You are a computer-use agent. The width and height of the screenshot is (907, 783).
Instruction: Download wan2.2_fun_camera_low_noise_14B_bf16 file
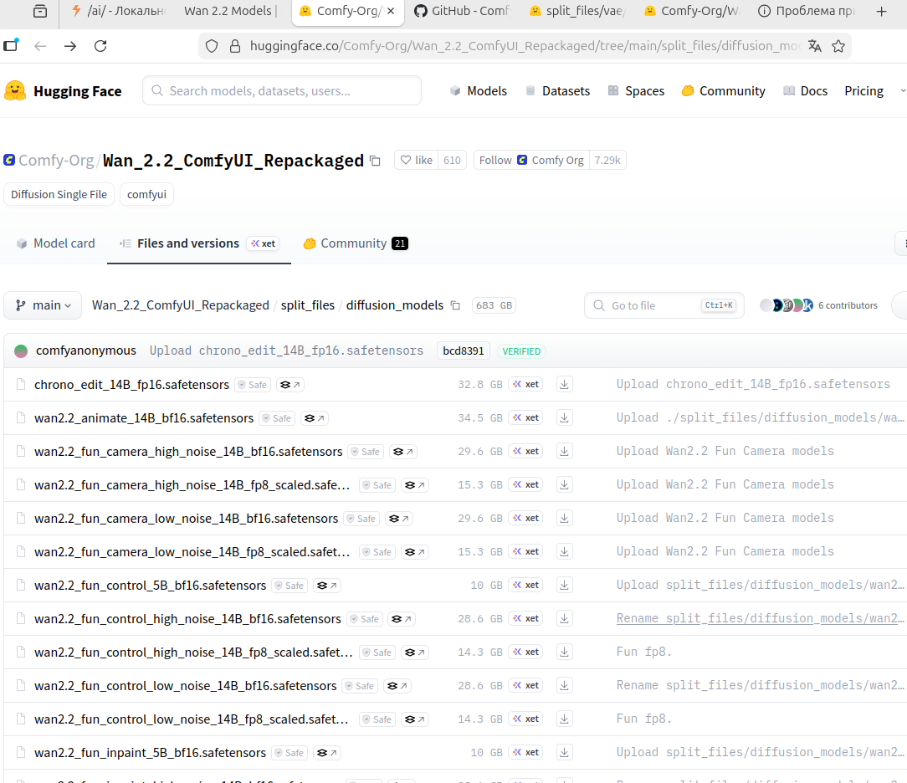tap(564, 518)
